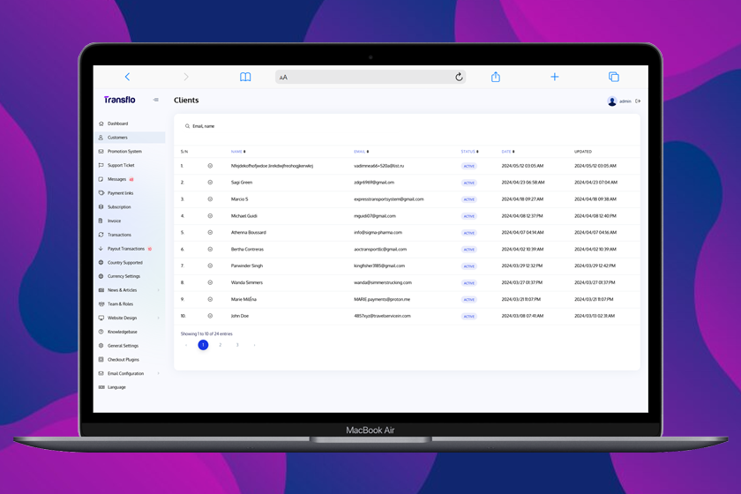Open new tab with plus icon

coord(555,78)
